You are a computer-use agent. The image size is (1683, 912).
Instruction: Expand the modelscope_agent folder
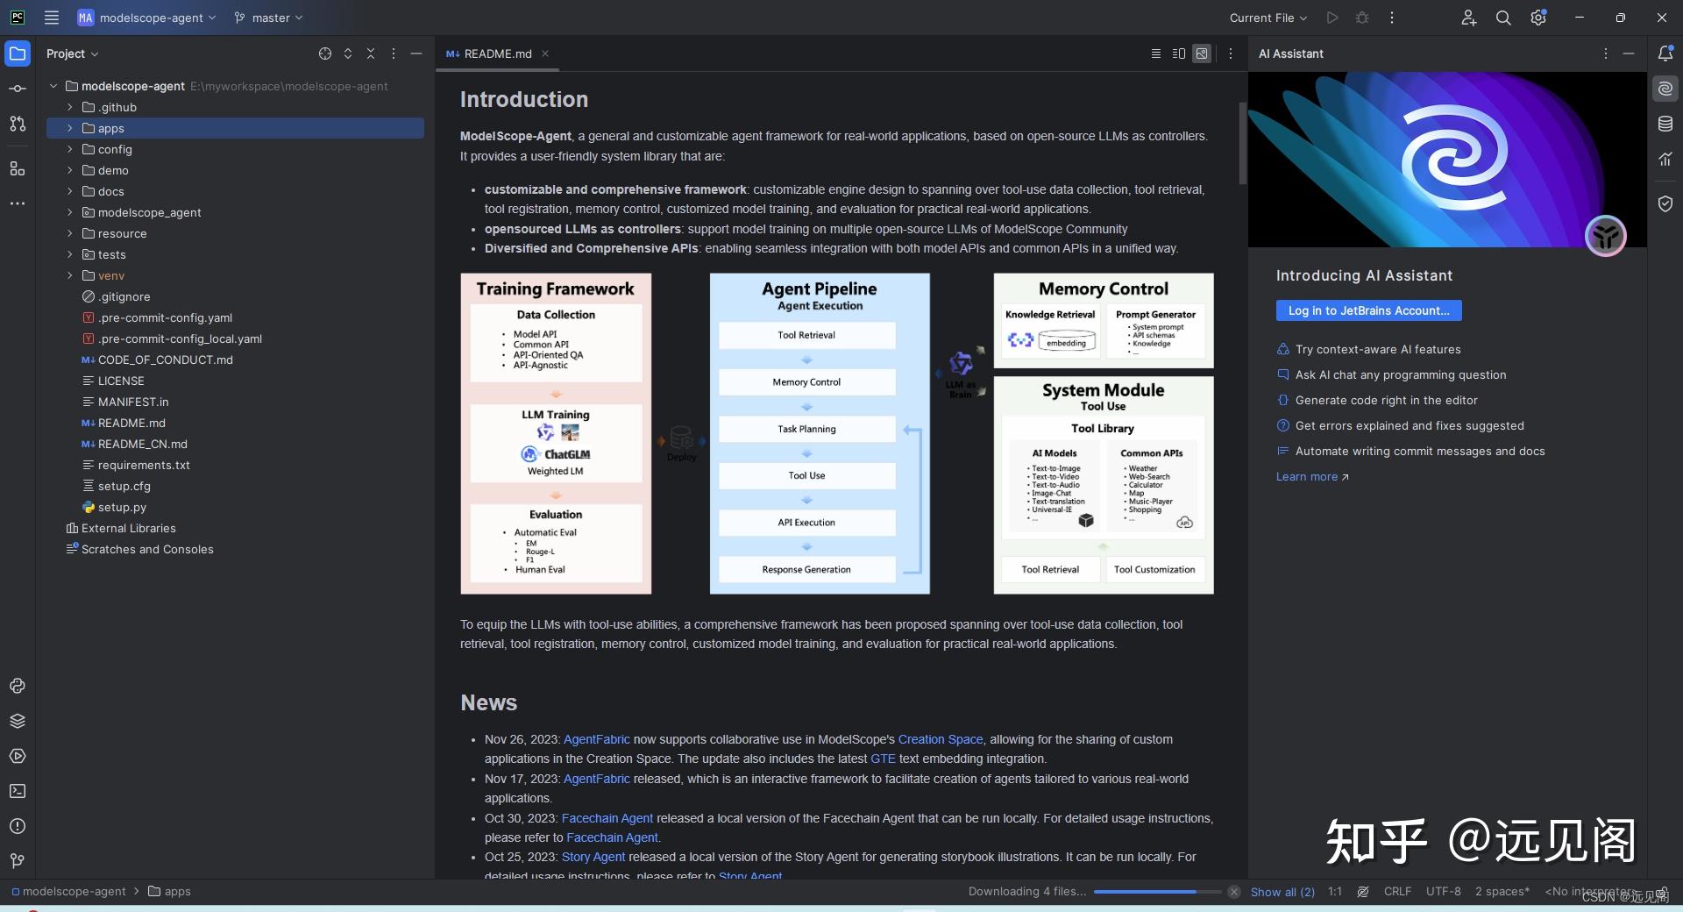pyautogui.click(x=69, y=212)
